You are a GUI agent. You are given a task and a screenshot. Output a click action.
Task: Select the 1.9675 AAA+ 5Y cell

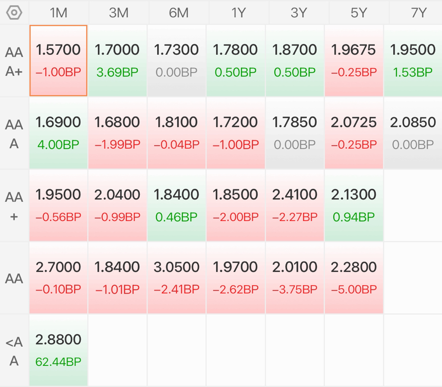click(354, 60)
